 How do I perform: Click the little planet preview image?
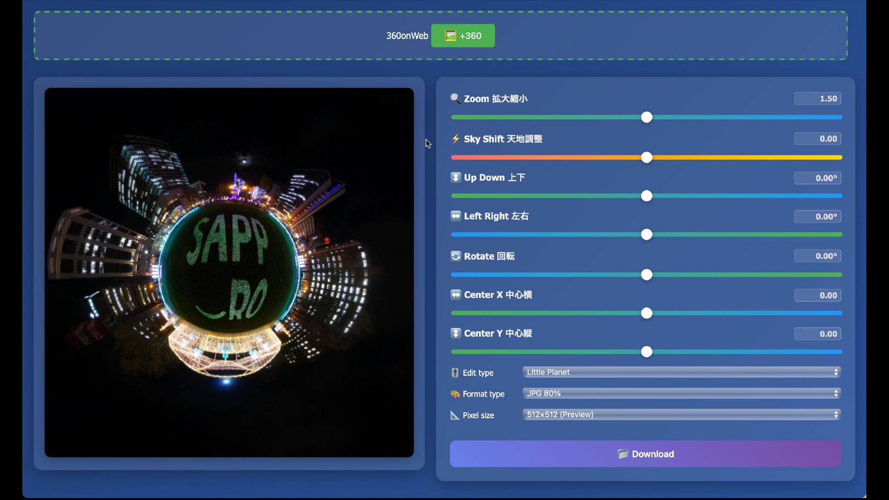click(x=229, y=273)
